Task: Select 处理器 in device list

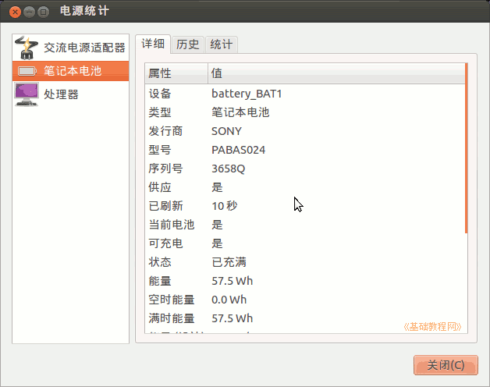Action: pyautogui.click(x=61, y=94)
